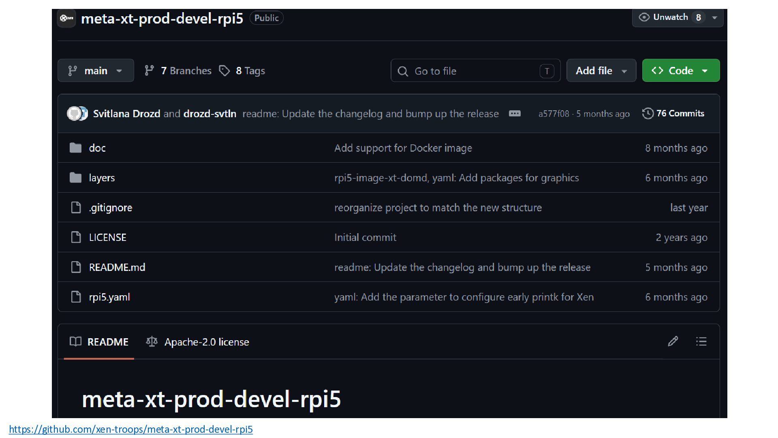Open the 76 Commits history link
Viewport: 778px width, 438px height.
coord(673,114)
